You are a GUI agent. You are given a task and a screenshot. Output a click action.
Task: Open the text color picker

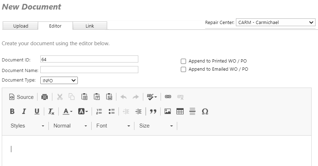(68, 112)
